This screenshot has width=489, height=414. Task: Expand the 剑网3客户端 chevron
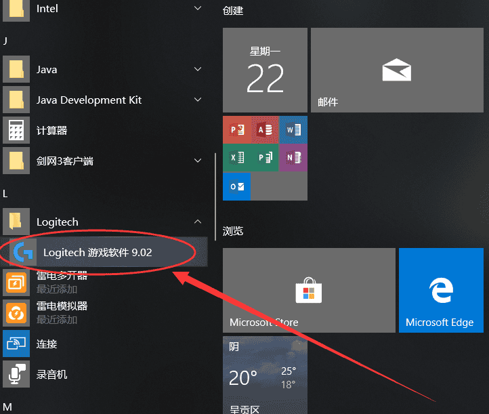pos(198,161)
